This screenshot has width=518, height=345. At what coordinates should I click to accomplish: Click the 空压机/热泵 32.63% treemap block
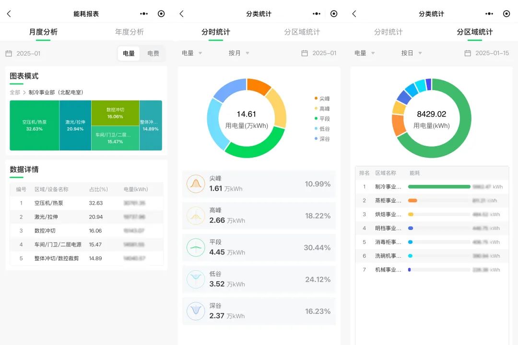(35, 125)
